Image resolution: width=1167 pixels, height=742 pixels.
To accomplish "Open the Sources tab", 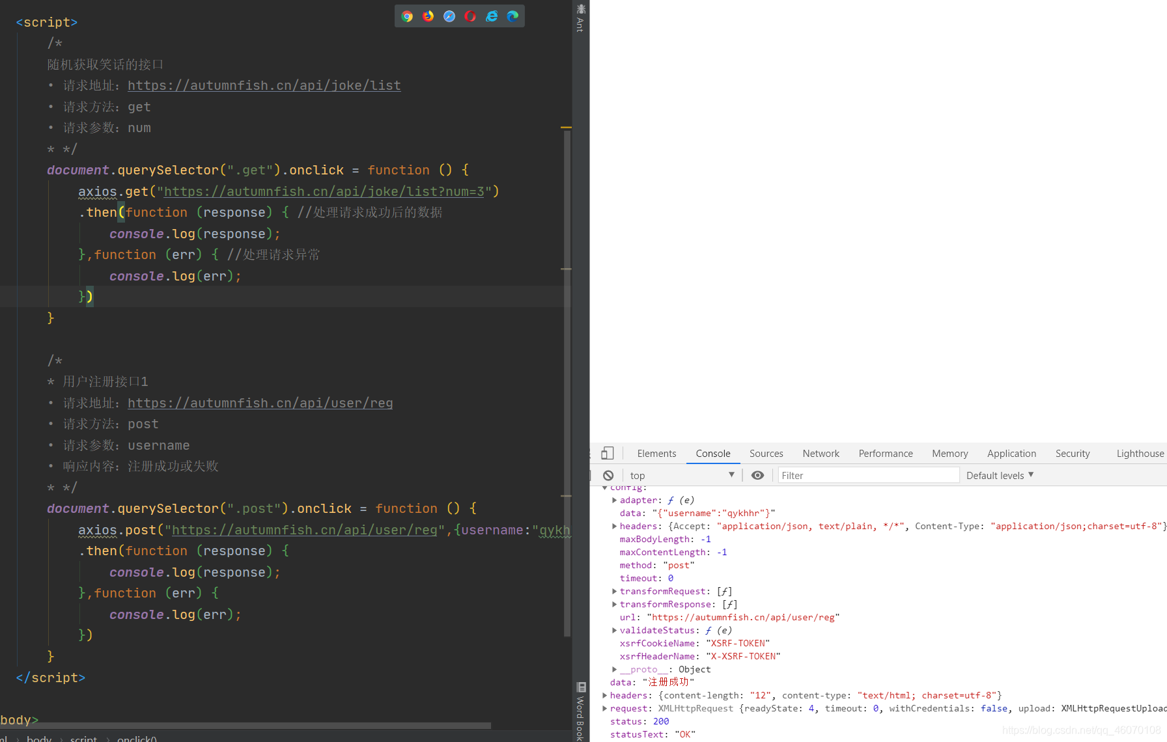I will (x=766, y=453).
